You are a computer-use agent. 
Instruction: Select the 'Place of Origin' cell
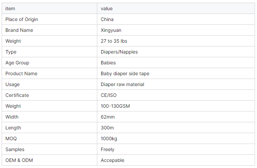pyautogui.click(x=22, y=19)
